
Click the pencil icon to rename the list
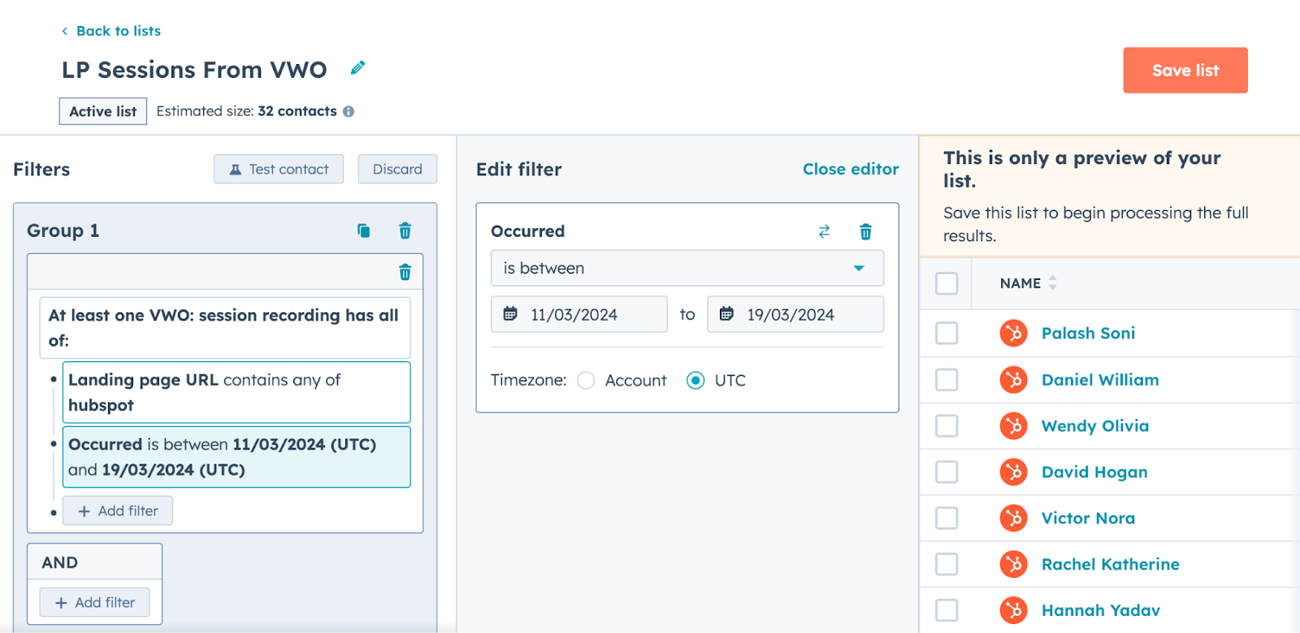pyautogui.click(x=357, y=68)
